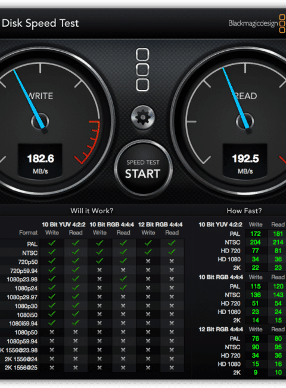Click 10 Bit YUV 2K write value 22
Screen dimensions: 286x388
pos(256,268)
